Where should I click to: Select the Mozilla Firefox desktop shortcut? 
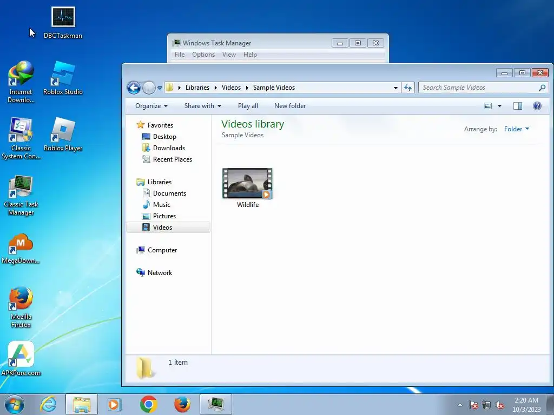[21, 307]
